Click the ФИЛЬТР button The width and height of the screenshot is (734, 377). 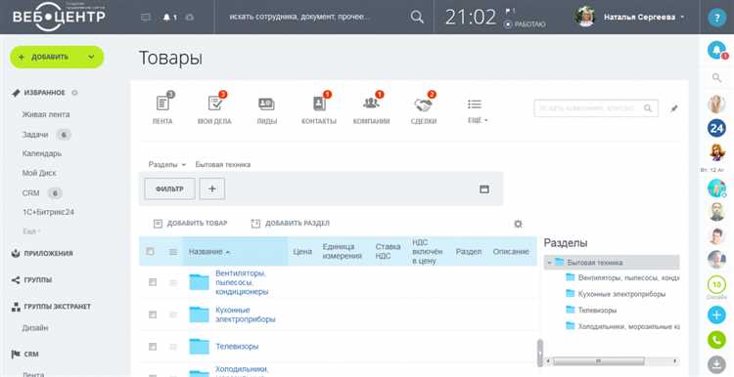coord(169,188)
